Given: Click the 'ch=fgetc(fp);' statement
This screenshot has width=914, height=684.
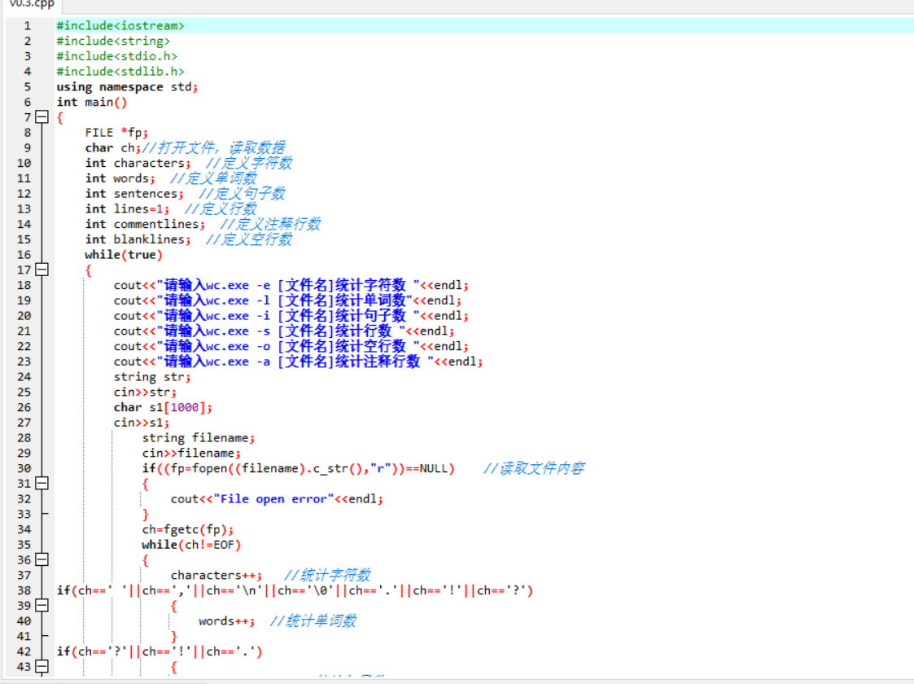Looking at the screenshot, I should pos(188,529).
